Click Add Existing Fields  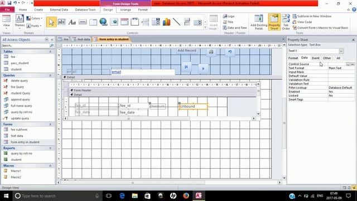click(x=259, y=22)
